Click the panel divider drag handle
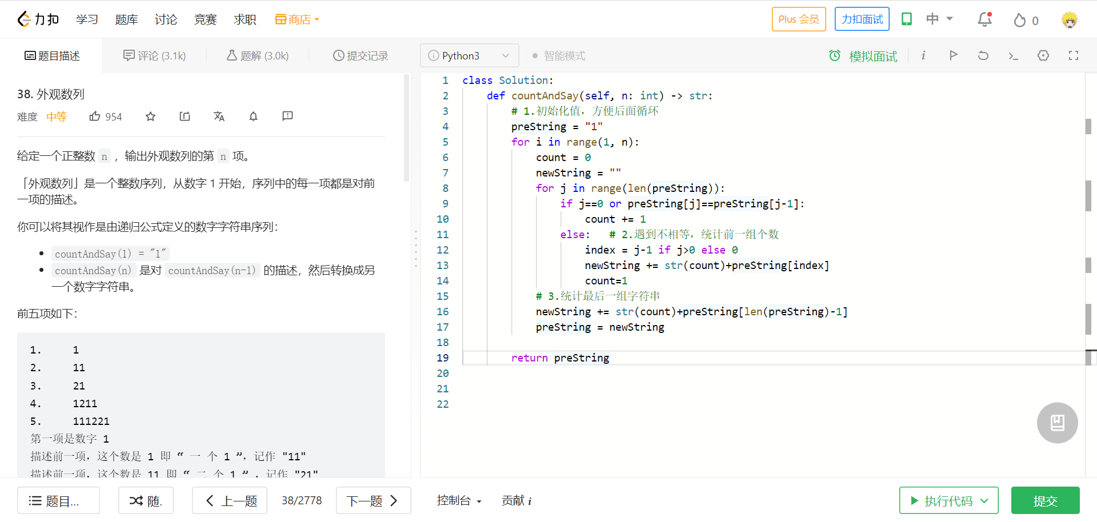1097x522 pixels. point(416,248)
